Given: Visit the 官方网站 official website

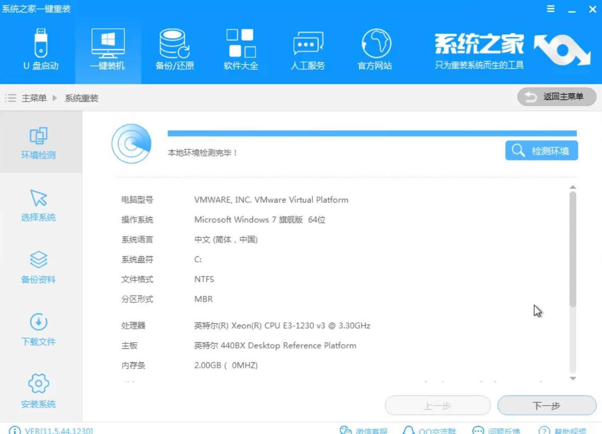Looking at the screenshot, I should point(375,49).
